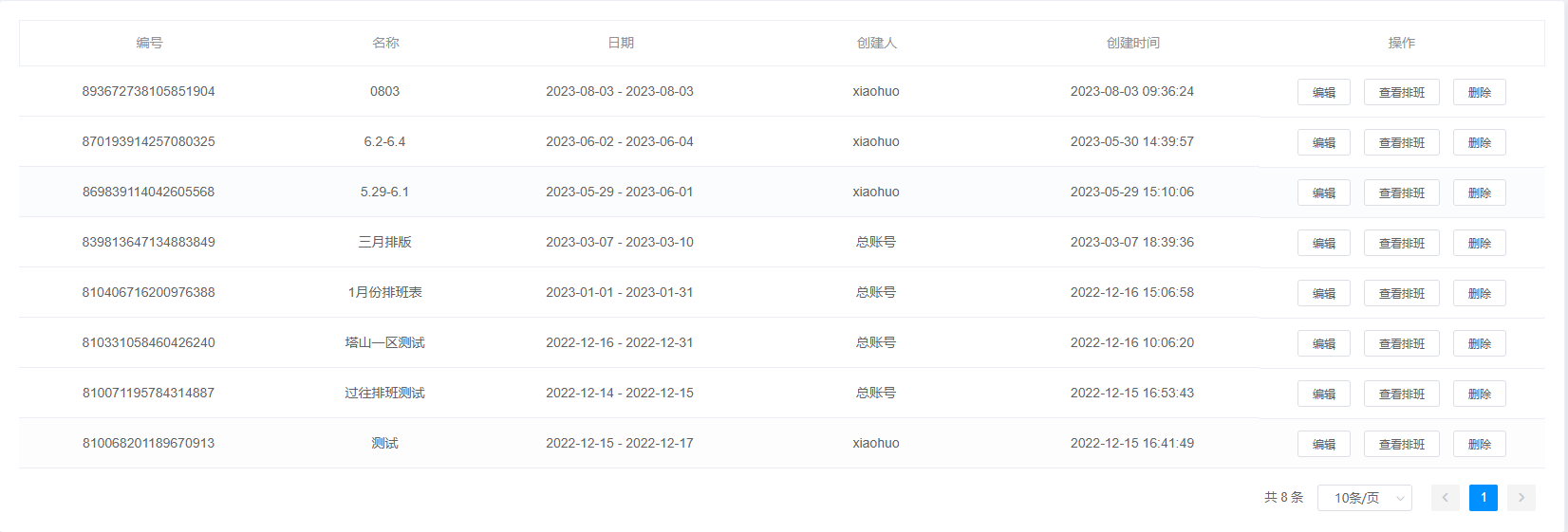Click 编辑 for the 0803 schedule
The height and width of the screenshot is (532, 1568).
pos(1323,92)
